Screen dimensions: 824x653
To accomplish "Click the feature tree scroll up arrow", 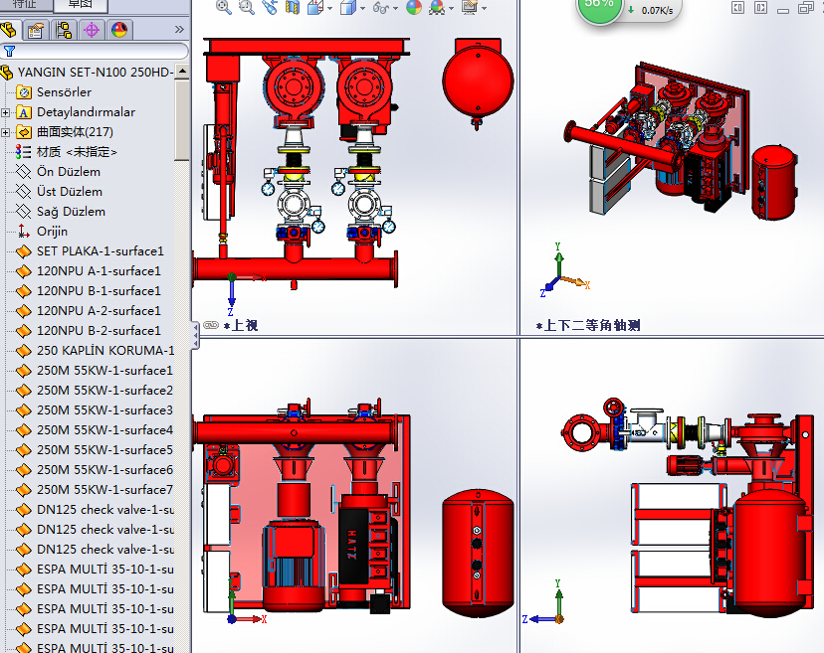I will click(182, 72).
